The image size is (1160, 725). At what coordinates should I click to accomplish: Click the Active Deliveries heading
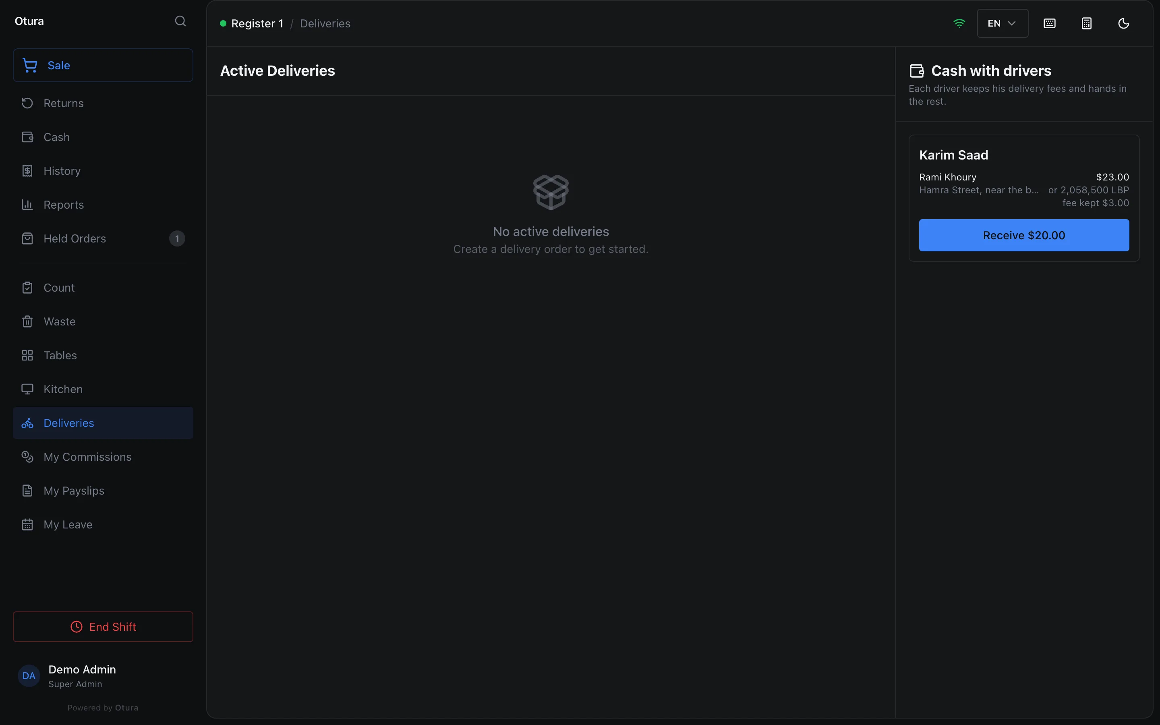[x=278, y=71]
